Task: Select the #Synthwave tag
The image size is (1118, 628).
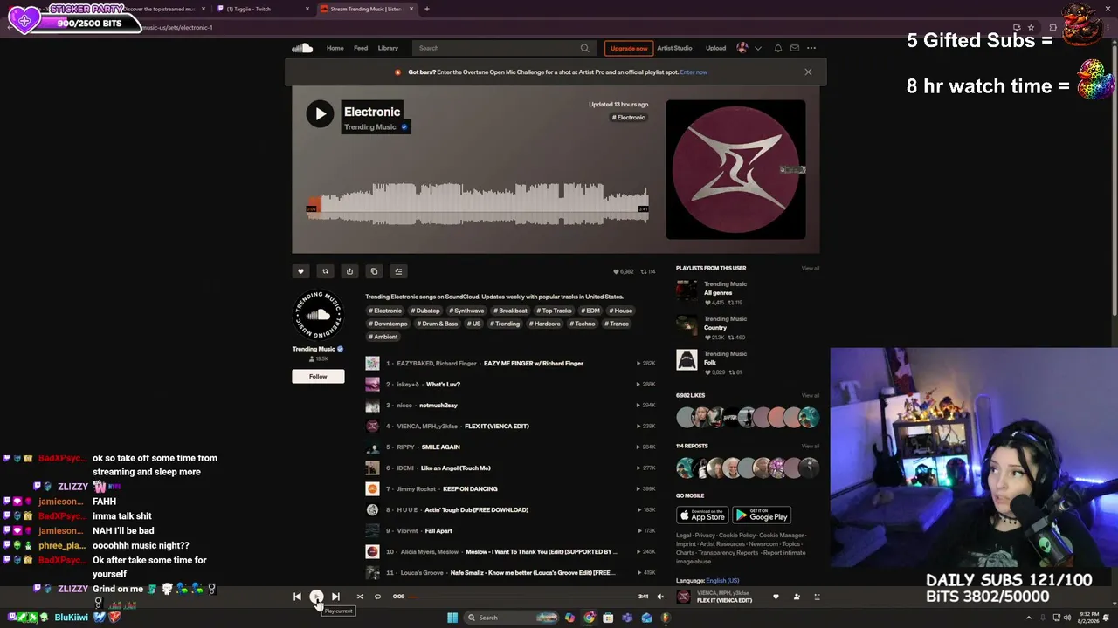Action: [466, 311]
